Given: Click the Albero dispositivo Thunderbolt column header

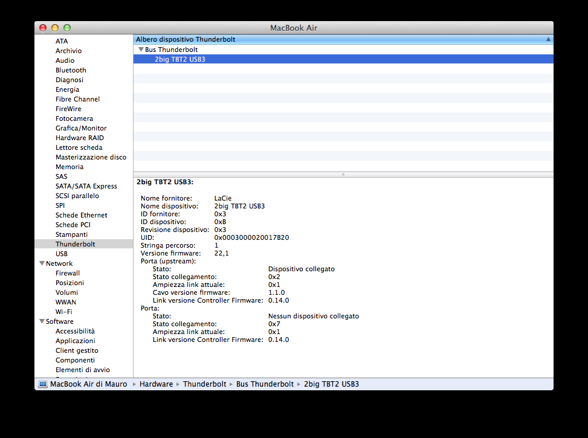Looking at the screenshot, I should pos(343,39).
